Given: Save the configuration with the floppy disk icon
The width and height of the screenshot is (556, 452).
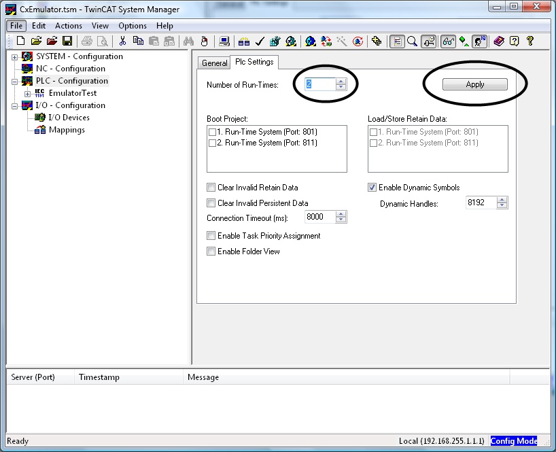Looking at the screenshot, I should [x=67, y=41].
